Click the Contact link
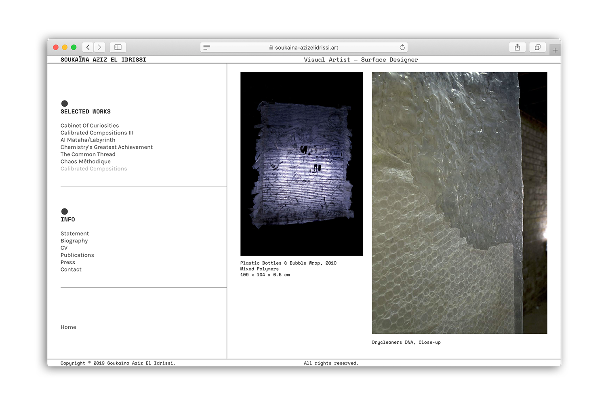Screen dimensions: 606x404 pos(71,269)
